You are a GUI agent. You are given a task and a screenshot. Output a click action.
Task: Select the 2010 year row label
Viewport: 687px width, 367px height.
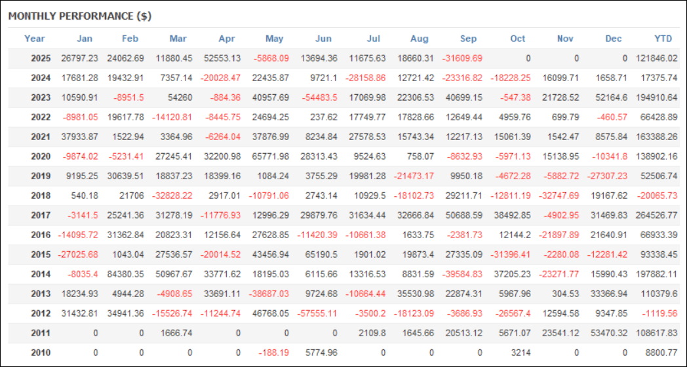(41, 353)
